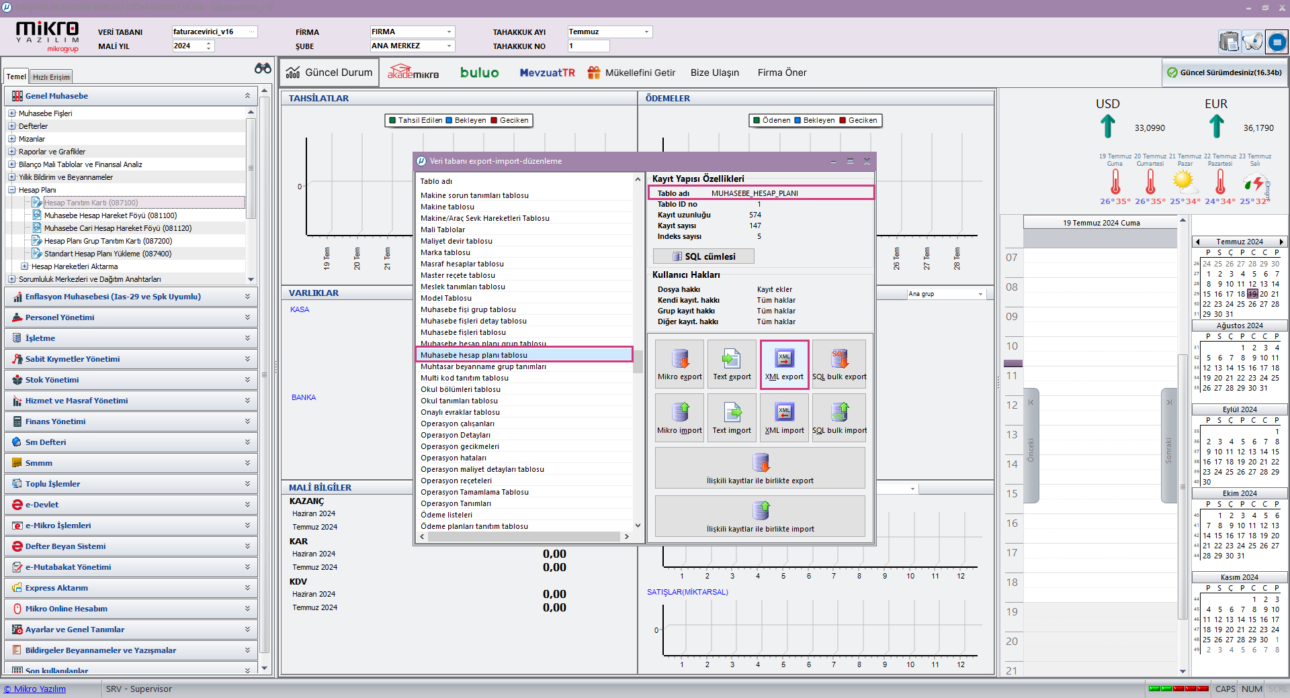Viewport: 1290px width, 698px height.
Task: Click Bize Ulaşın
Action: 714,72
